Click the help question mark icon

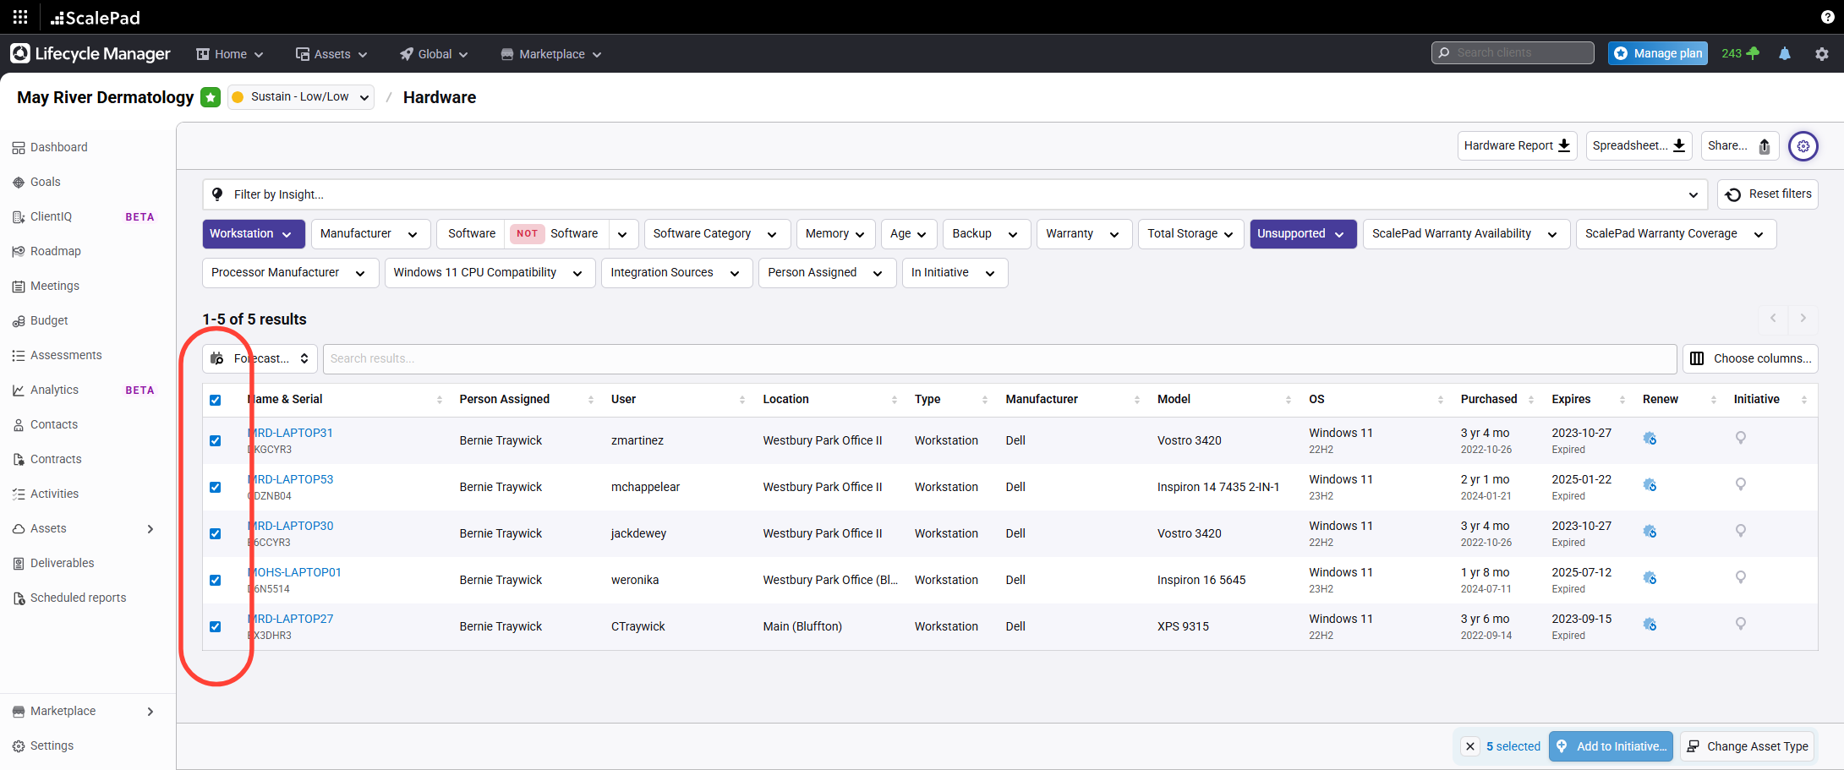pos(1827,17)
